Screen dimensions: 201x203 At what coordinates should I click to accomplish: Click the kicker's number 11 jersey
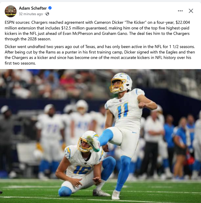pos(122,110)
